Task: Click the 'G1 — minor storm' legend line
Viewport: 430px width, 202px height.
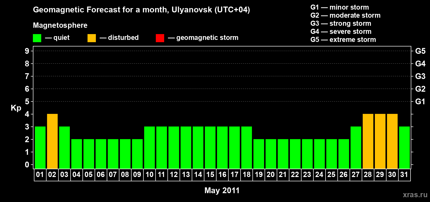Action: [x=340, y=7]
